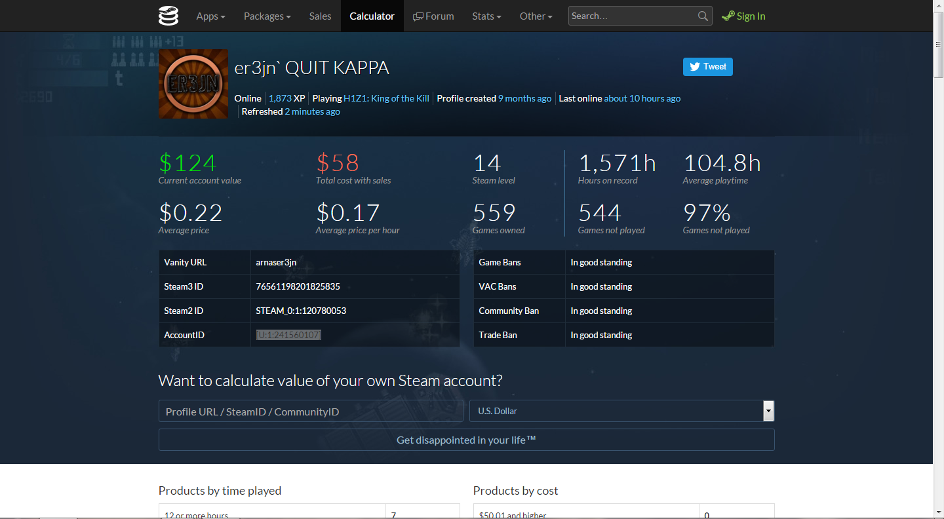This screenshot has width=944, height=519.
Task: Click the 2 minutes ago refreshed link
Action: coord(313,111)
